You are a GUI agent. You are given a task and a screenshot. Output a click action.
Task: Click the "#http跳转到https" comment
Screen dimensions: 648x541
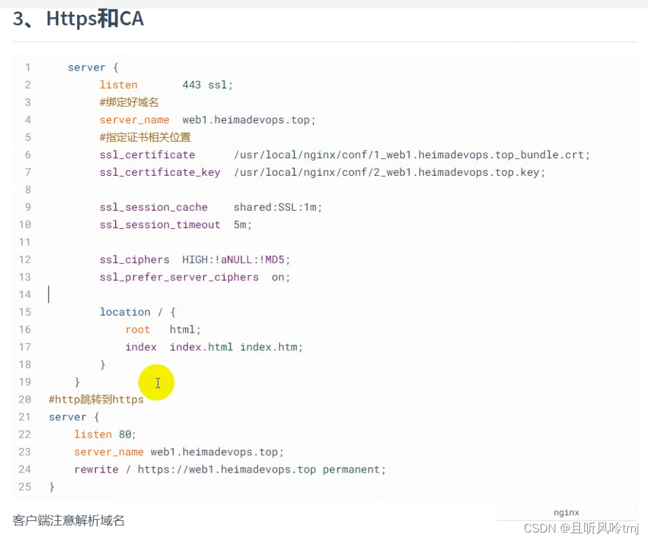tap(96, 399)
